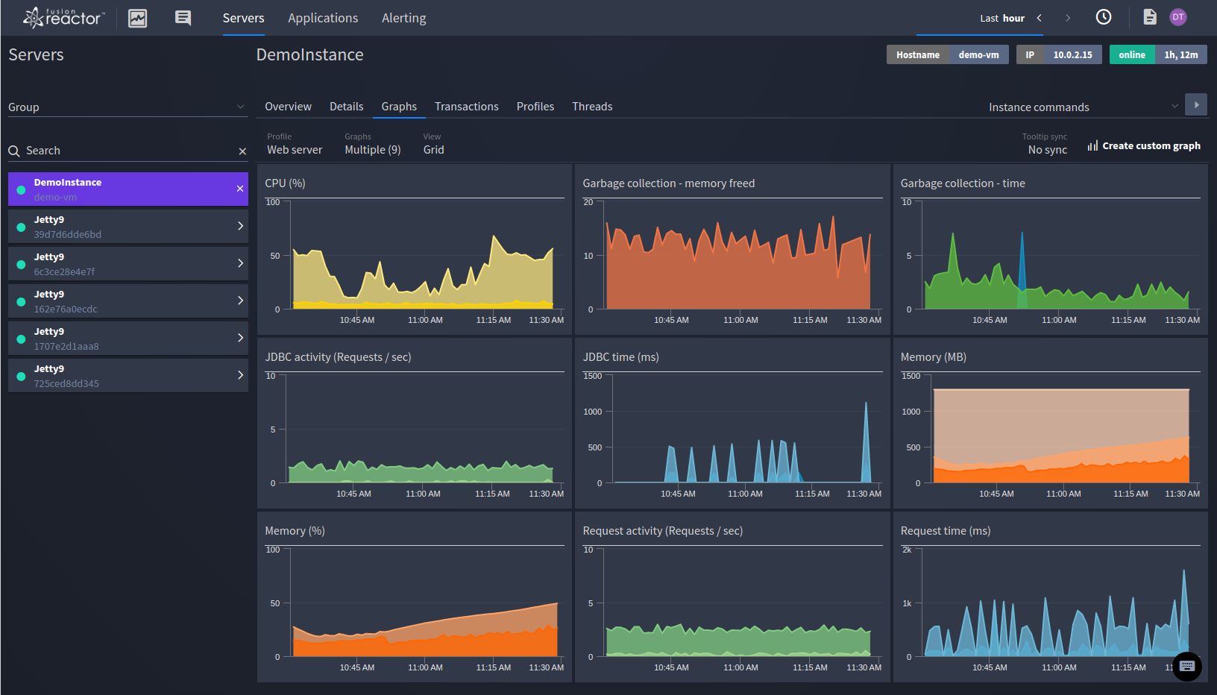This screenshot has width=1217, height=695.
Task: Open the Alerting menu
Action: 403,18
